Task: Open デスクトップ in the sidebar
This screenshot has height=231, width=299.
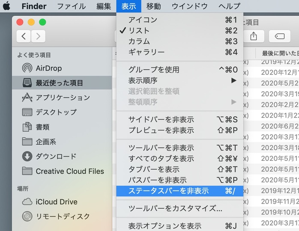Action: [x=62, y=112]
